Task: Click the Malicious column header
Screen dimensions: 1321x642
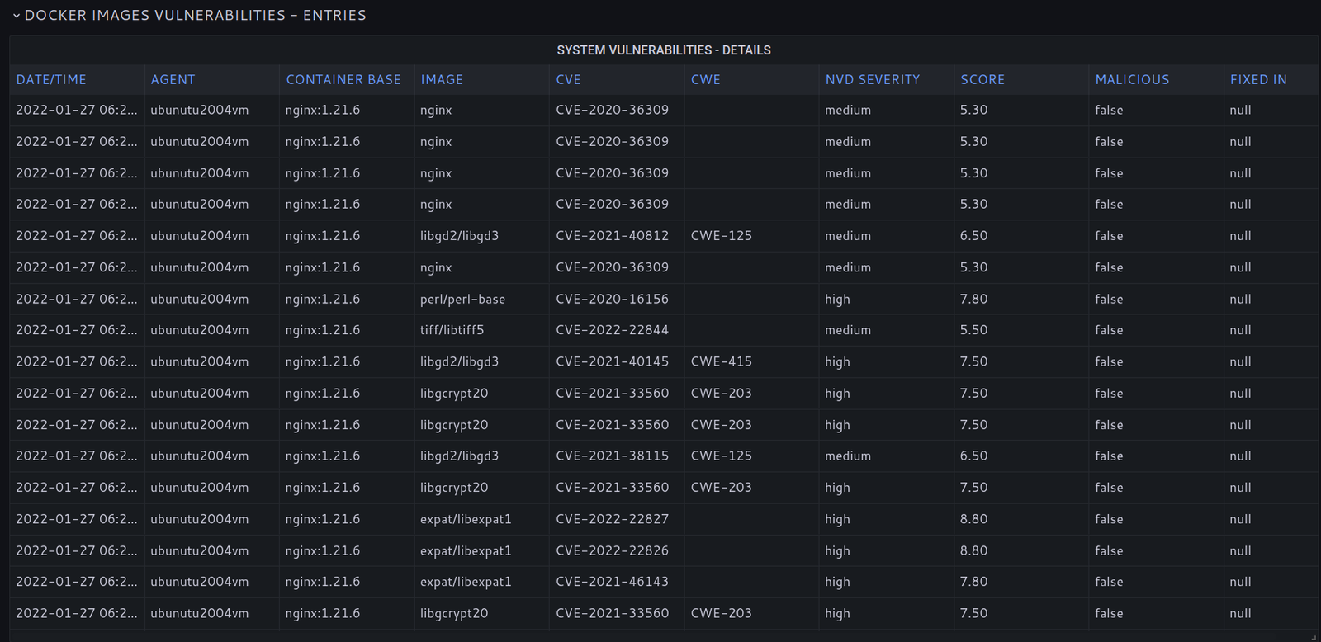Action: click(x=1132, y=80)
